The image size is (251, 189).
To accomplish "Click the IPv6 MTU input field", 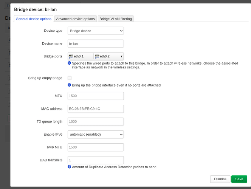I will coord(96,147).
